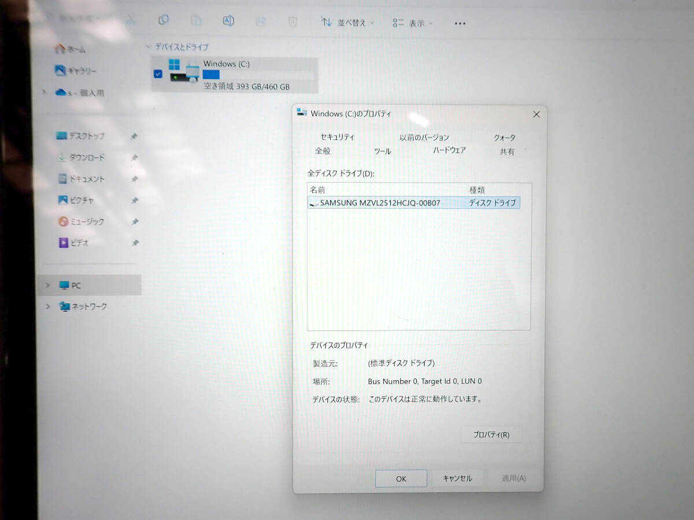This screenshot has width=694, height=520.
Task: Click the 名前 column header
Action: [318, 190]
